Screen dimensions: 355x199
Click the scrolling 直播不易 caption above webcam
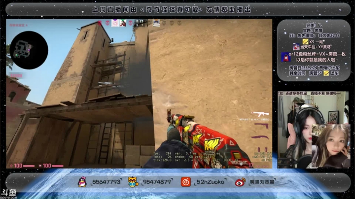pyautogui.click(x=310, y=93)
